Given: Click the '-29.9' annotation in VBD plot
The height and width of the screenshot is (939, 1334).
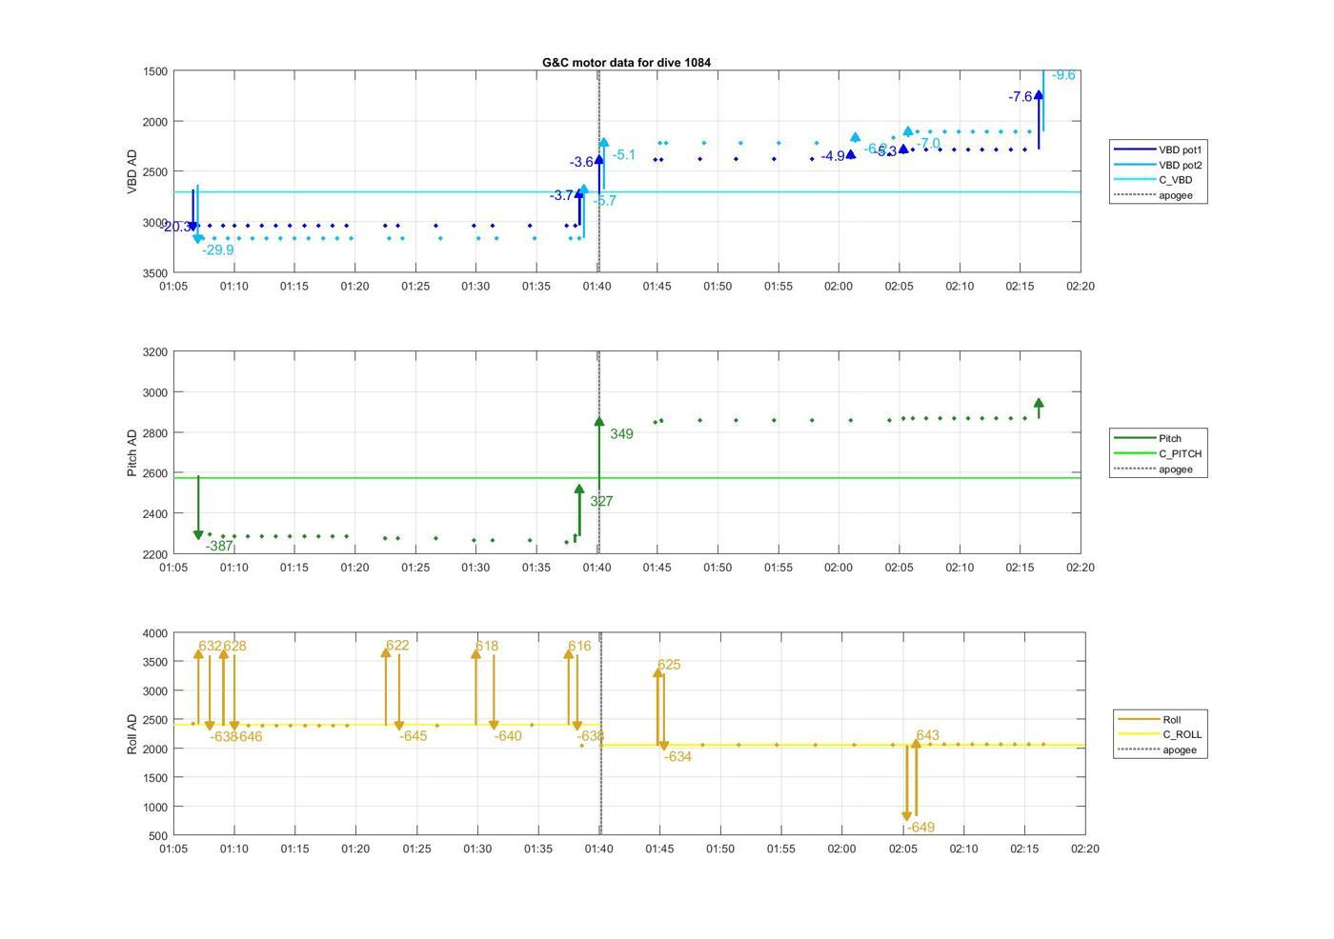Looking at the screenshot, I should coord(218,250).
